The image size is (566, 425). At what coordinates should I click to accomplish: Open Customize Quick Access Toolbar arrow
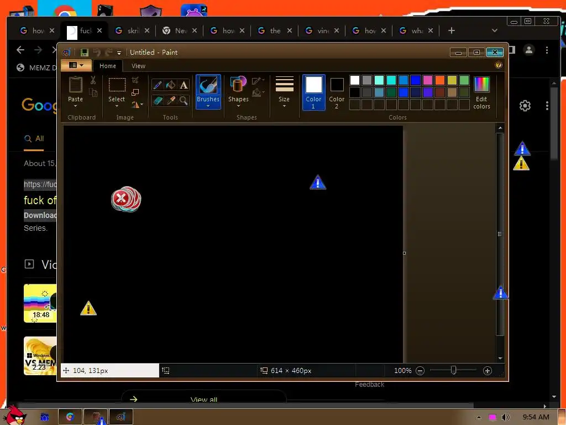[x=119, y=53]
